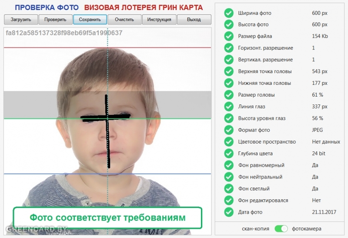Click the green check icon beside Ширина фото
The width and height of the screenshot is (348, 238).
[x=229, y=13]
